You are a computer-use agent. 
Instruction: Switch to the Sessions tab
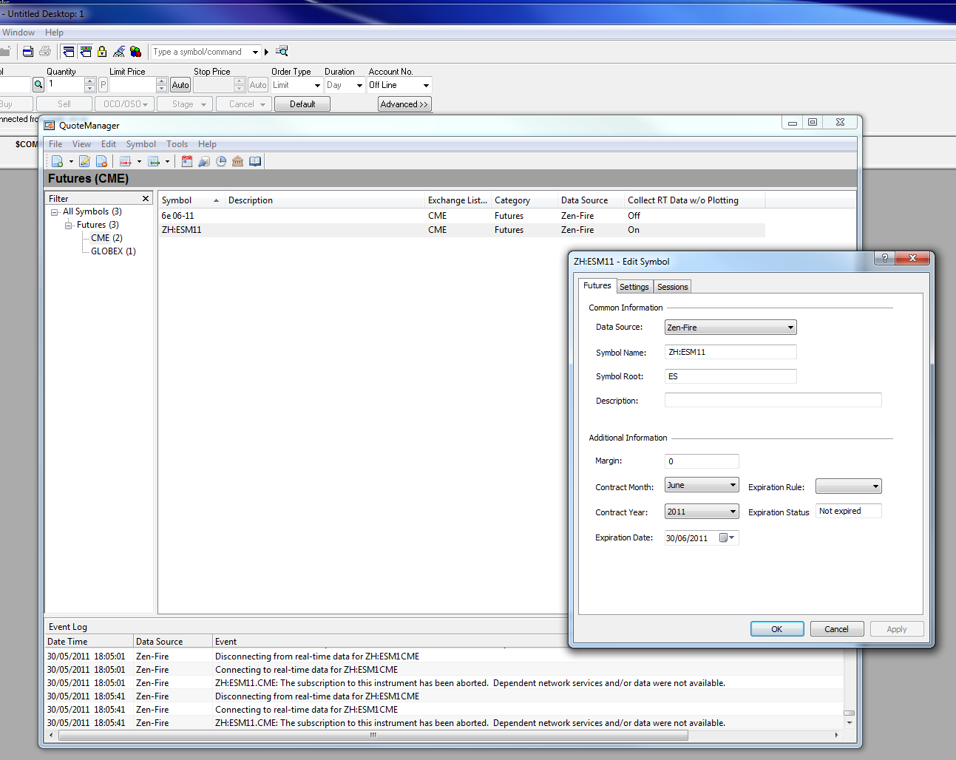click(673, 287)
